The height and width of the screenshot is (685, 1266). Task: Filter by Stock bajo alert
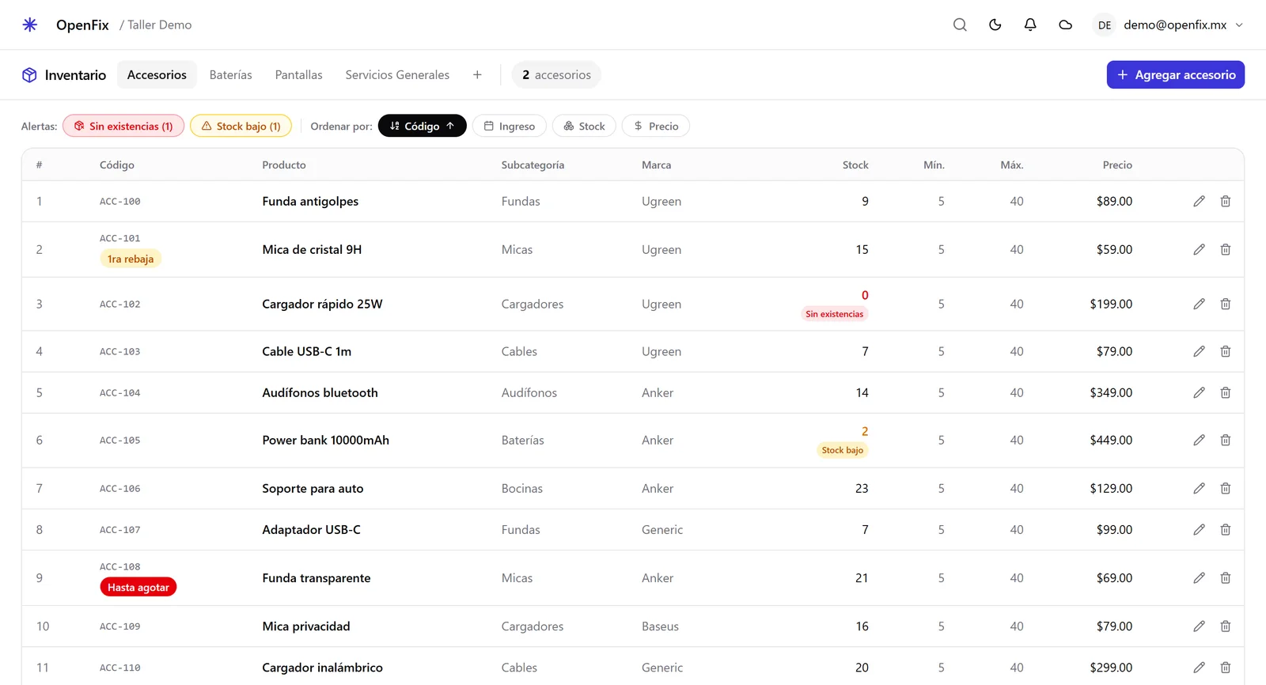pos(241,126)
